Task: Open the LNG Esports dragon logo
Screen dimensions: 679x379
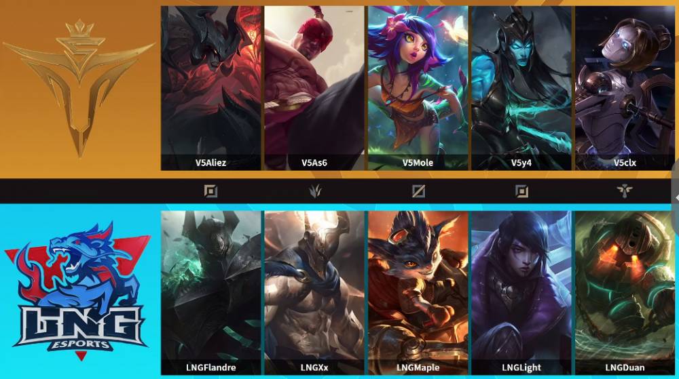Action: click(79, 292)
